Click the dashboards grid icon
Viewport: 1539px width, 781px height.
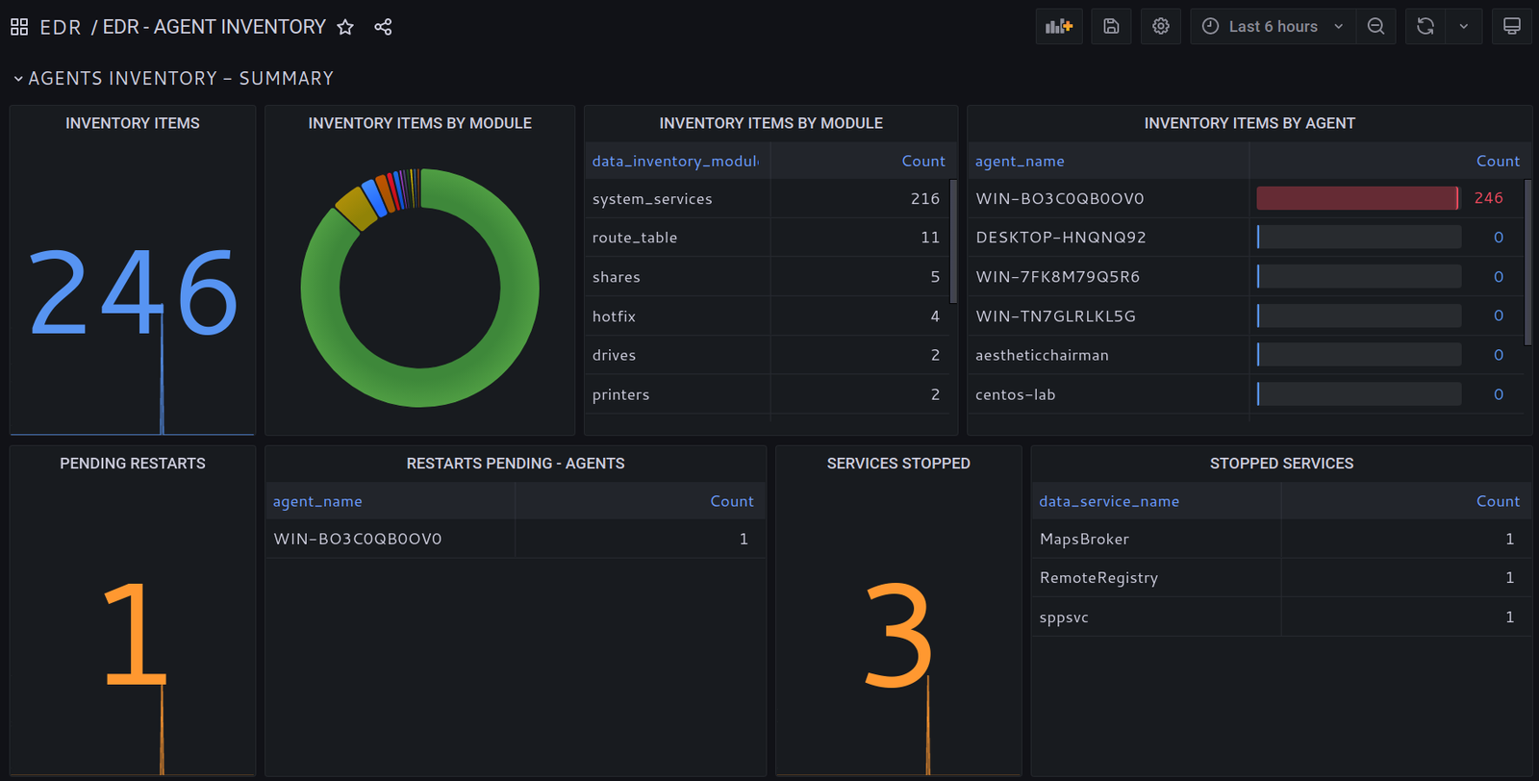click(x=19, y=27)
